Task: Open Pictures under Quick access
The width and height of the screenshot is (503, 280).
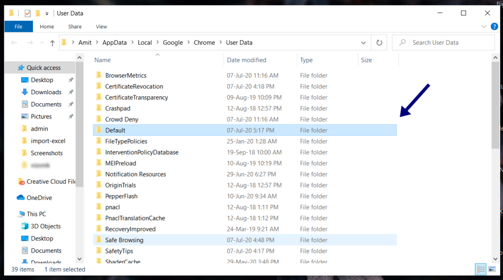Action: (41, 116)
